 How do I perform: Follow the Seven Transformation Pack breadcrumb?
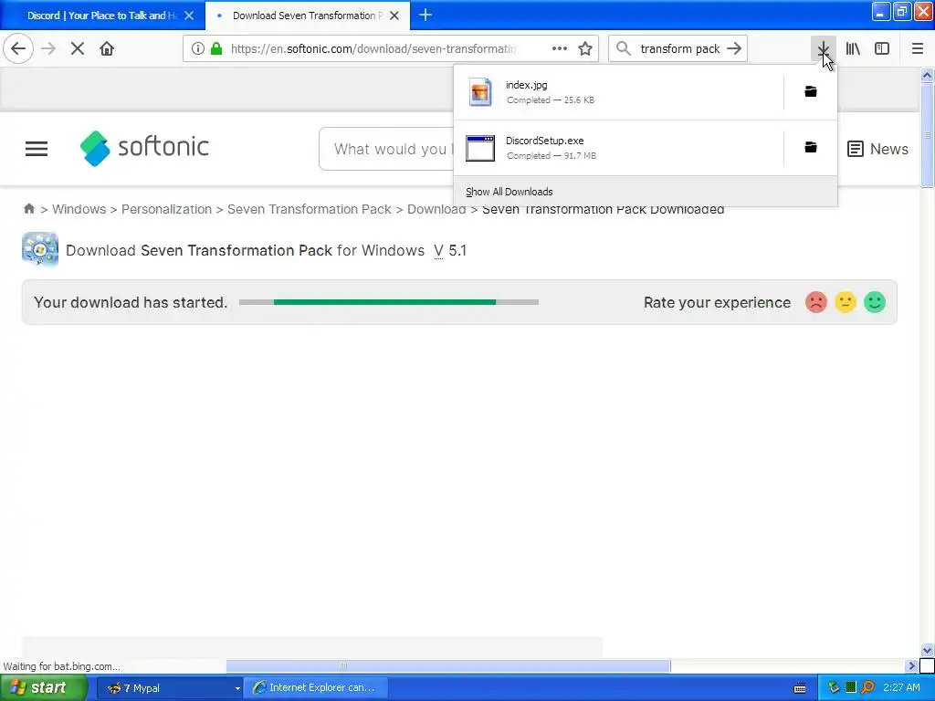coord(310,209)
